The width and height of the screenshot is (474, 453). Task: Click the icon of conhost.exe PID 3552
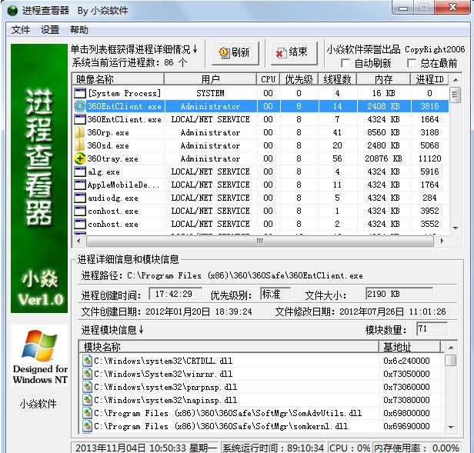tap(80, 224)
